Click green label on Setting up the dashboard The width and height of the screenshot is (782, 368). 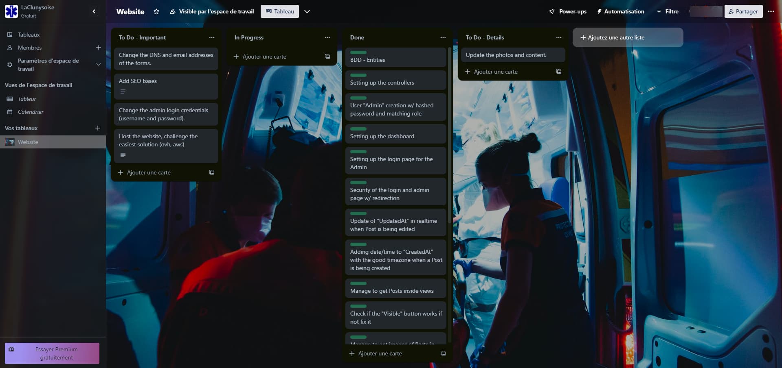tap(358, 129)
